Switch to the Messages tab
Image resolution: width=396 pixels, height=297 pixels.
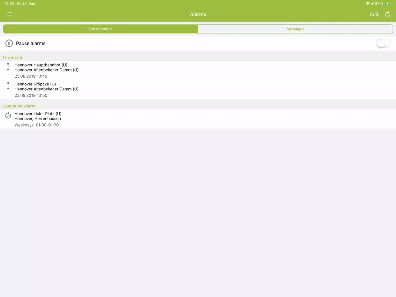click(x=295, y=29)
